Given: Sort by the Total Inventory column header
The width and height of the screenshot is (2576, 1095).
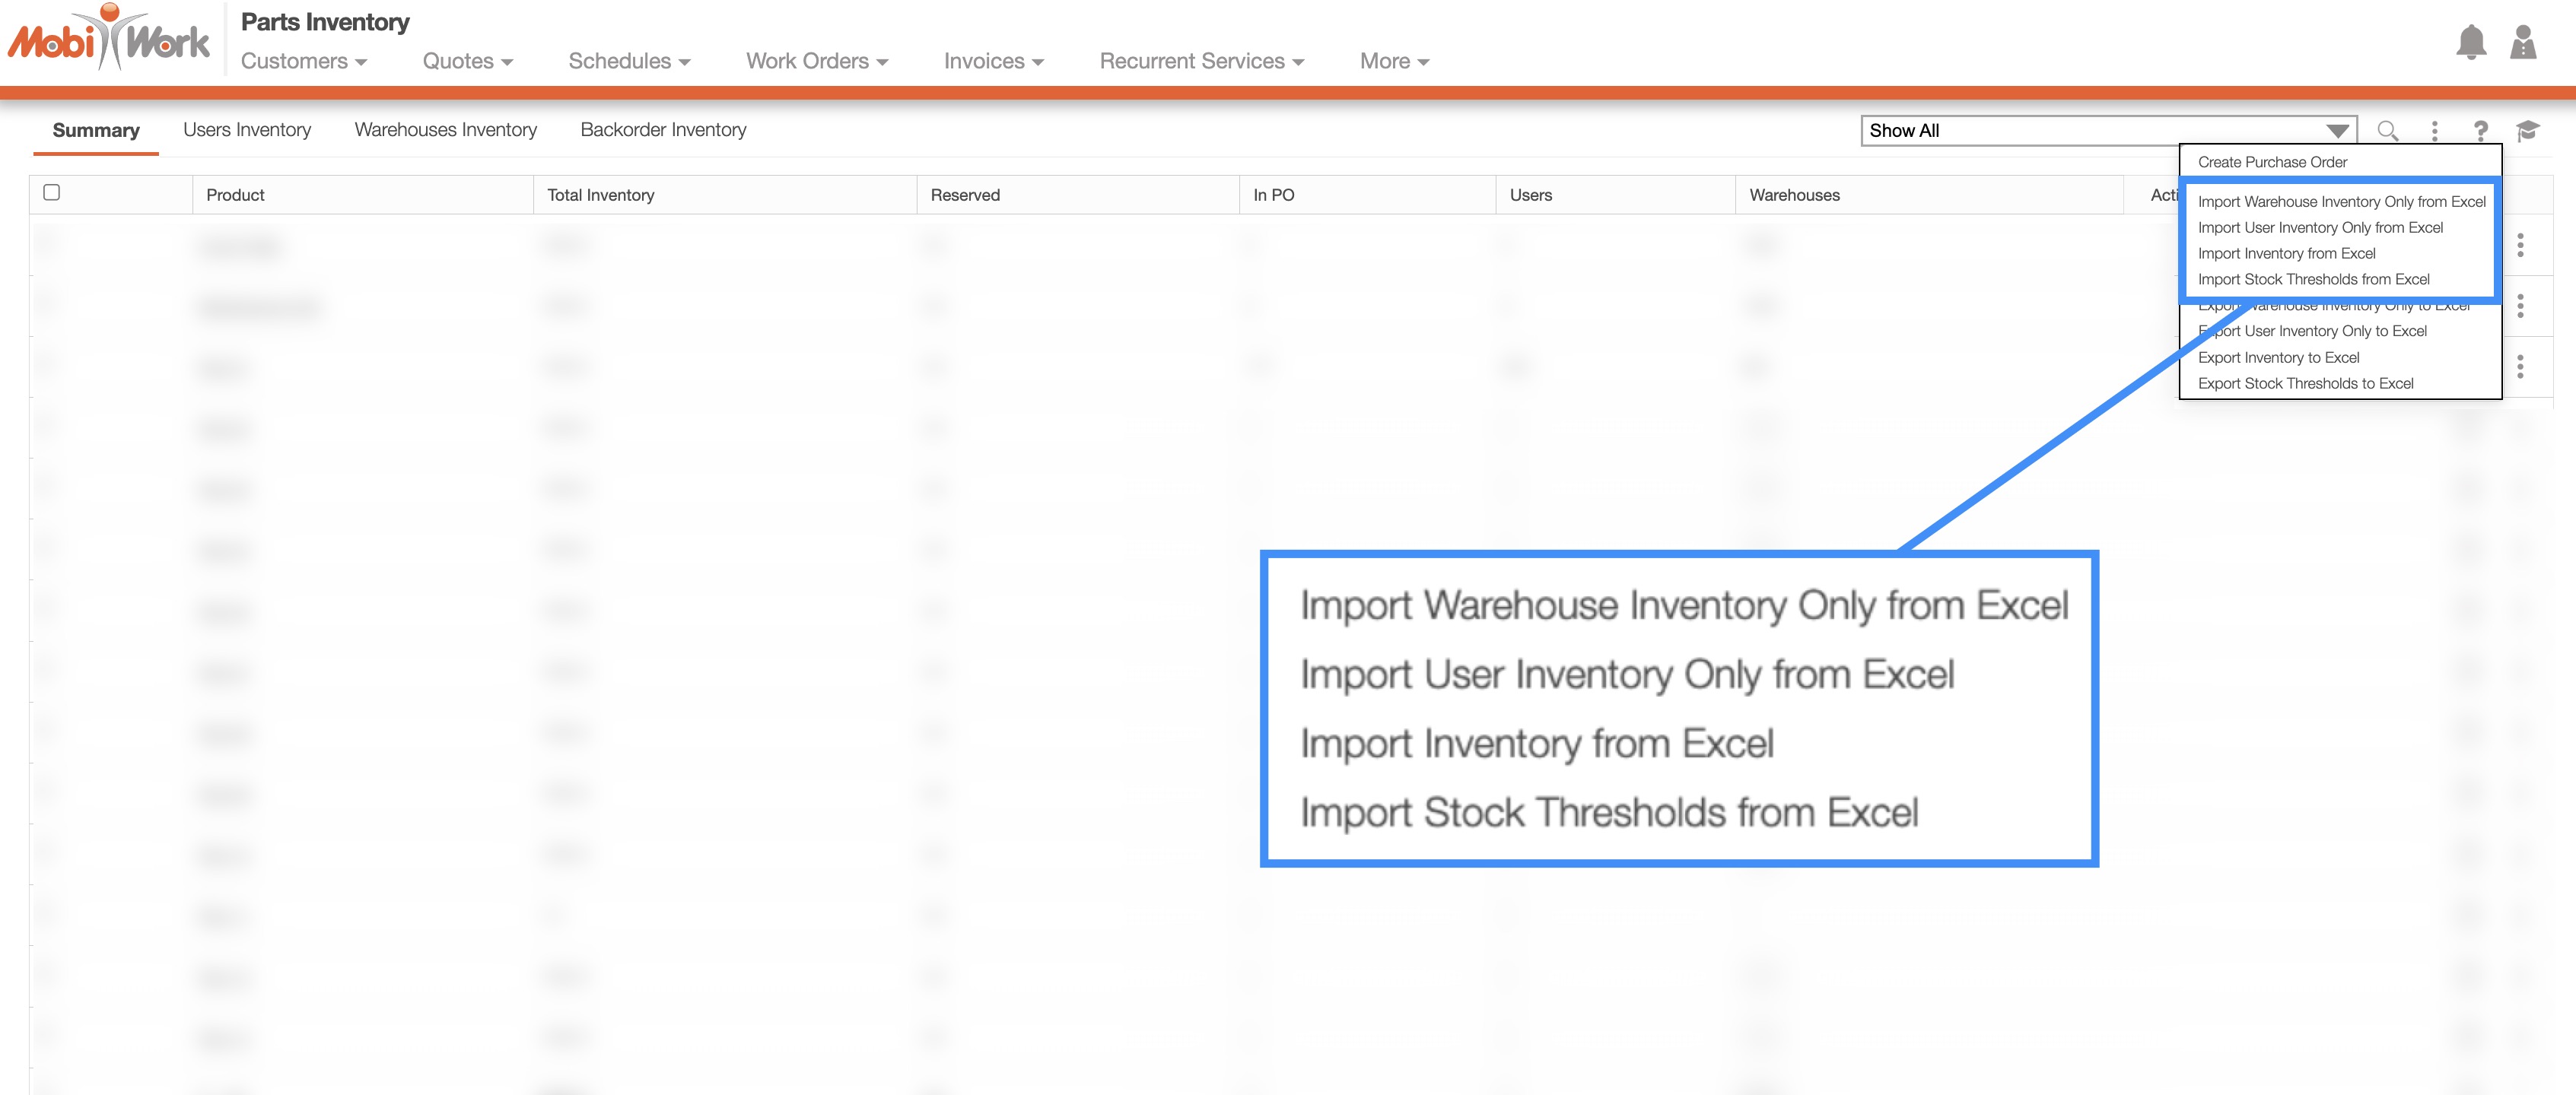Looking at the screenshot, I should pyautogui.click(x=600, y=195).
